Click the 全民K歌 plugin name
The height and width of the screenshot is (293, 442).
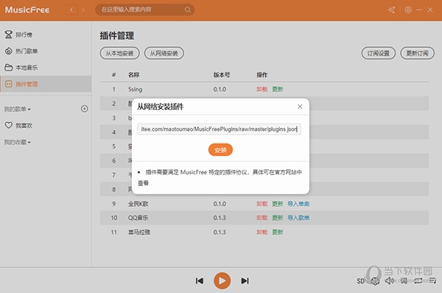[138, 204]
